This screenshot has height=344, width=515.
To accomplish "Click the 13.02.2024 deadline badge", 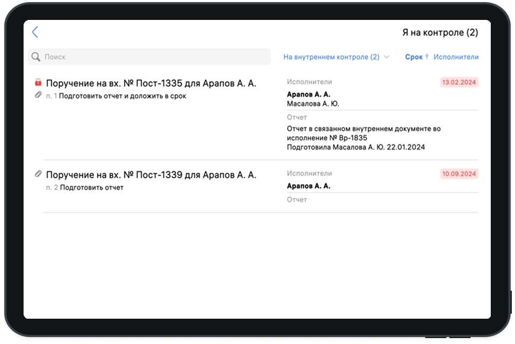I will (459, 82).
